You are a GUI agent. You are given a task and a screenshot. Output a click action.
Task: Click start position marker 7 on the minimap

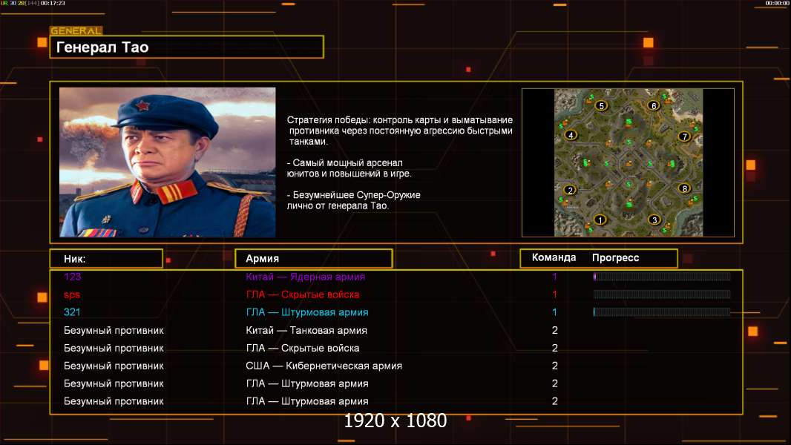[685, 136]
